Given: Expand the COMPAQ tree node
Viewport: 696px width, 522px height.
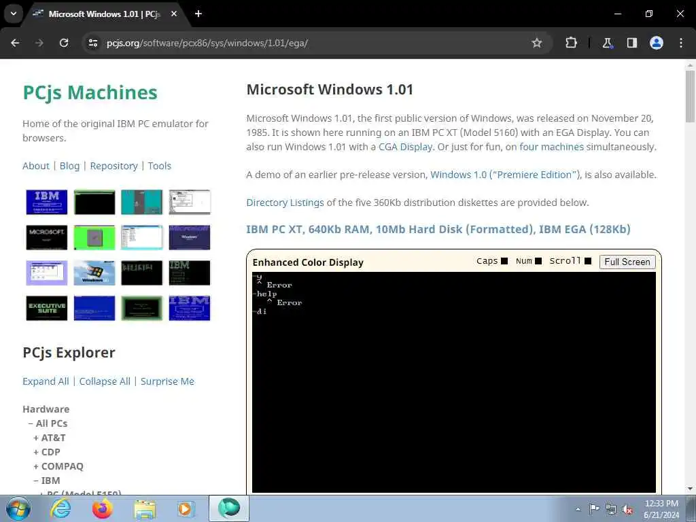Looking at the screenshot, I should (x=58, y=466).
